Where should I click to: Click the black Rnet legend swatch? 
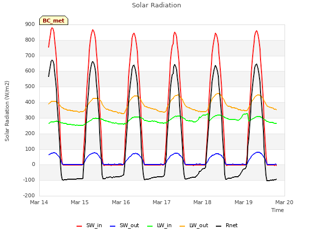219,226
